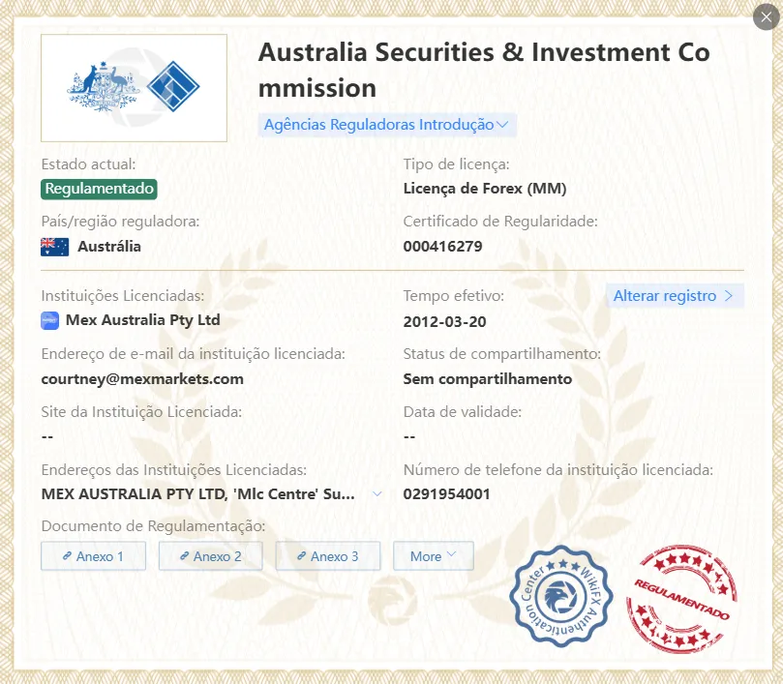Open the Anexo 2 document
Viewport: 783px width, 684px height.
[211, 555]
